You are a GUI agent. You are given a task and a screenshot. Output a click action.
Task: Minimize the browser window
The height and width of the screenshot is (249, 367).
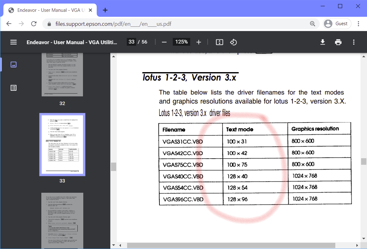click(x=323, y=6)
